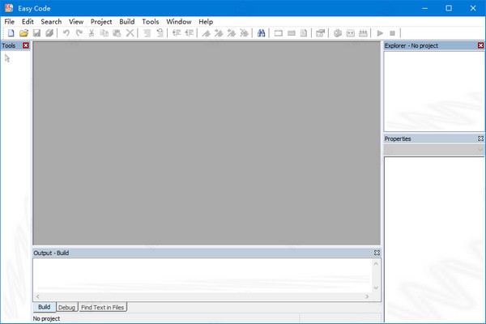The image size is (486, 324).
Task: Close the Explorer panel
Action: [480, 45]
